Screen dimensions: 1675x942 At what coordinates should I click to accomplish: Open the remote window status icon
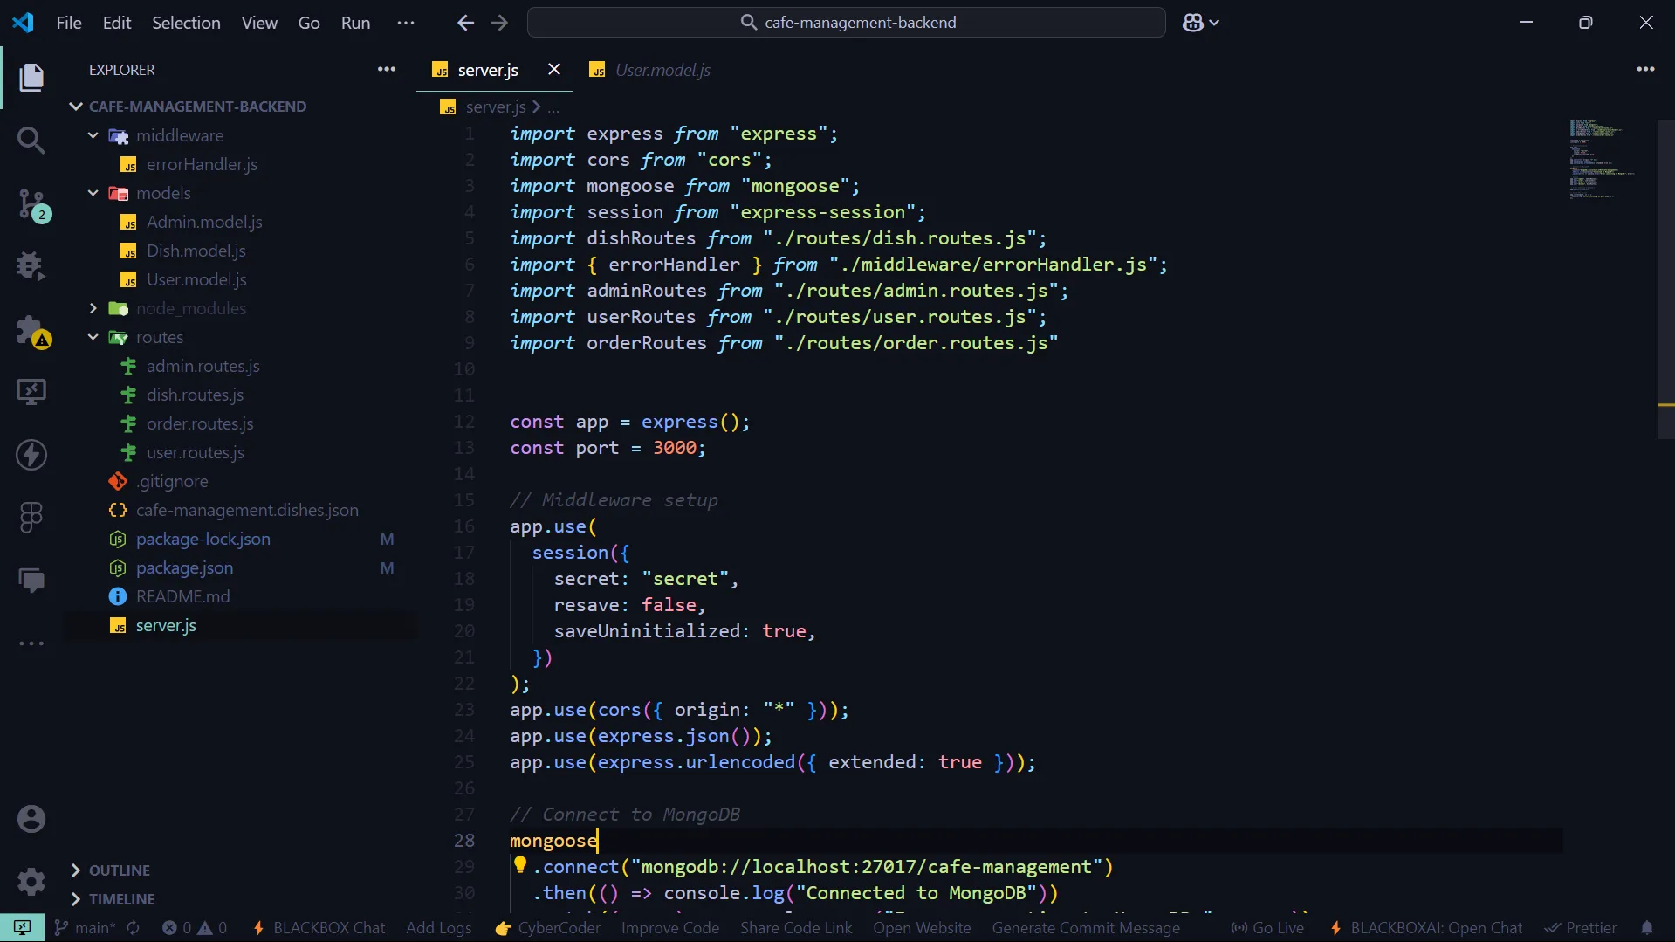pos(22,928)
